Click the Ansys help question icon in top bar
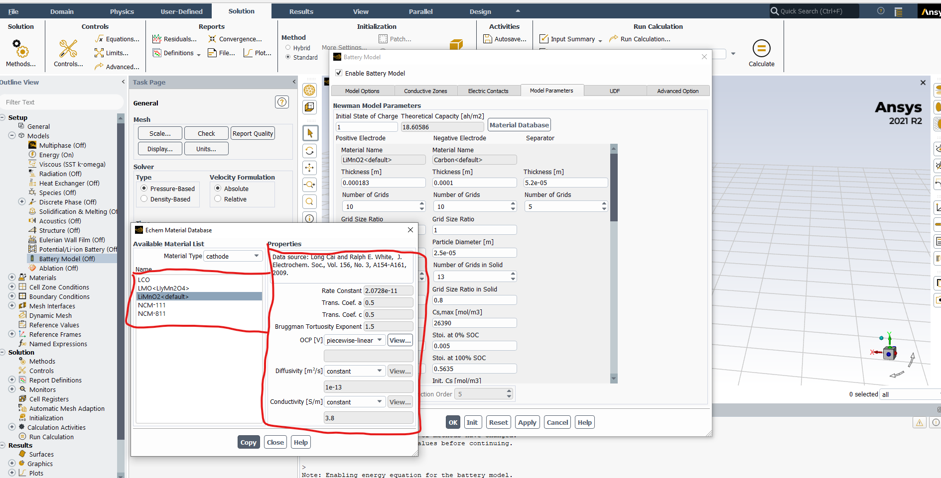Image resolution: width=941 pixels, height=478 pixels. coord(881,11)
